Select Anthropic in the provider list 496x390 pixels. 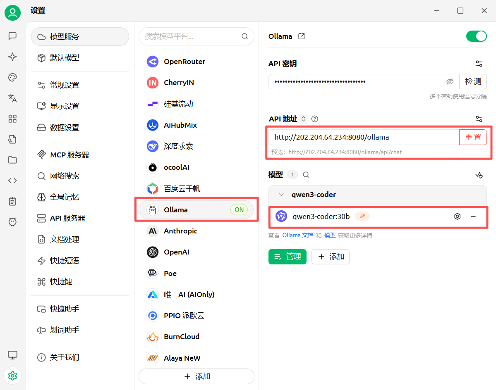point(180,231)
